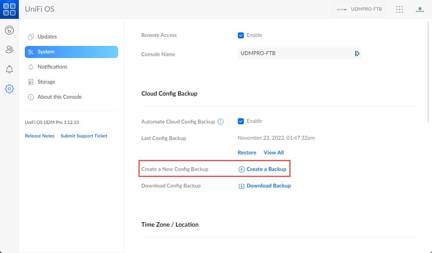Open About this Console
Image resolution: width=432 pixels, height=253 pixels.
71,97
